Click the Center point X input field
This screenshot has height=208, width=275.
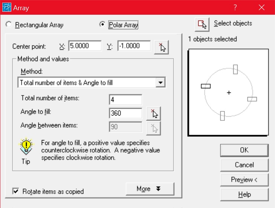85,46
